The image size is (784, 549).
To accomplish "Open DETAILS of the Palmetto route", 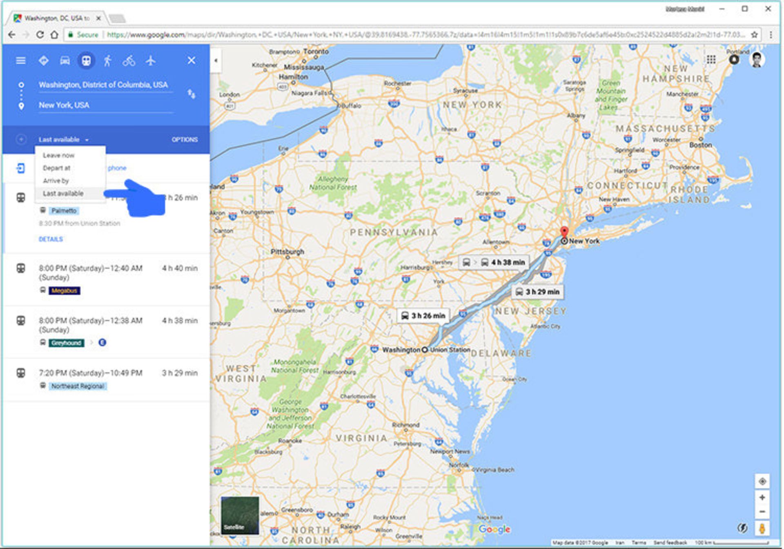I will click(51, 239).
